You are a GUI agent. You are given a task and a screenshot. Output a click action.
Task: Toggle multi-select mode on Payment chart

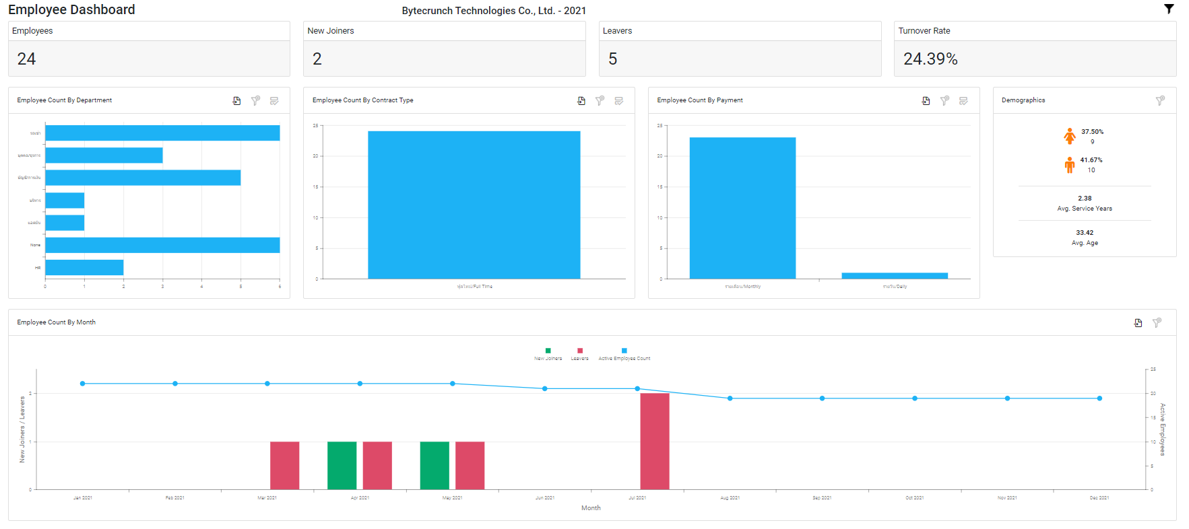coord(963,101)
